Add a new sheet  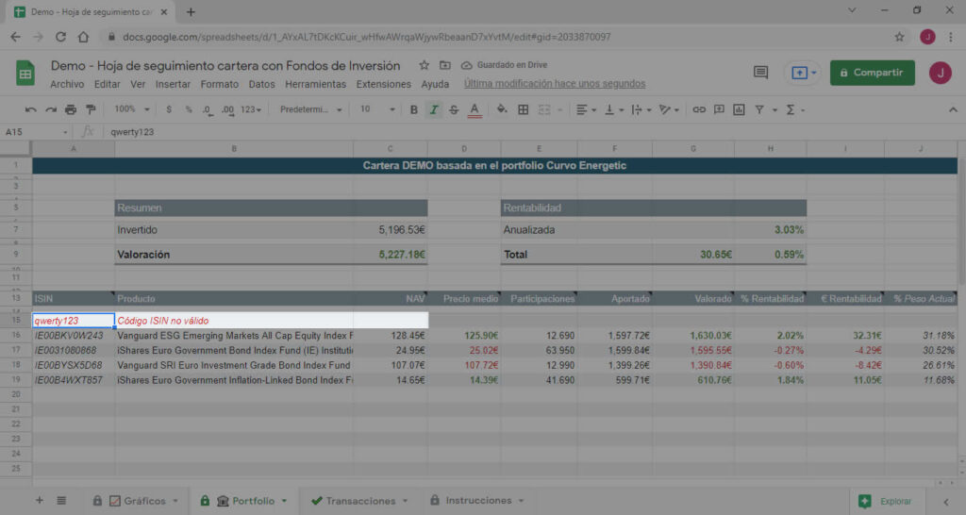(40, 500)
